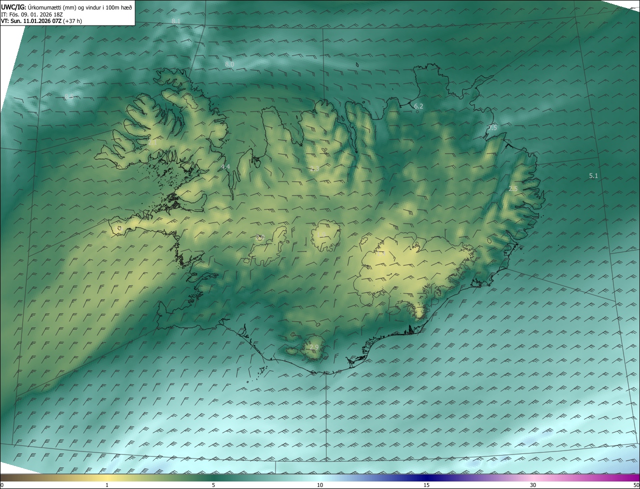The height and width of the screenshot is (489, 640).
Task: Click the 1 tick on the color scale
Action: tap(107, 485)
